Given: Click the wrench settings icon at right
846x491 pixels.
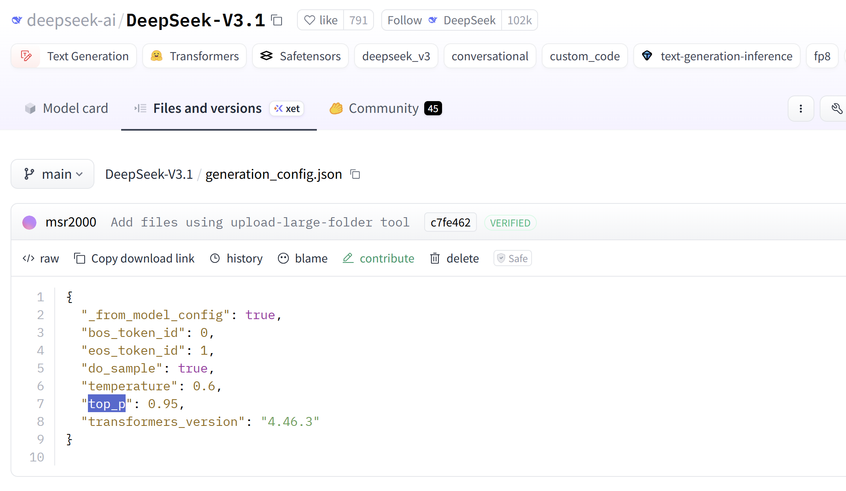Looking at the screenshot, I should (x=836, y=108).
